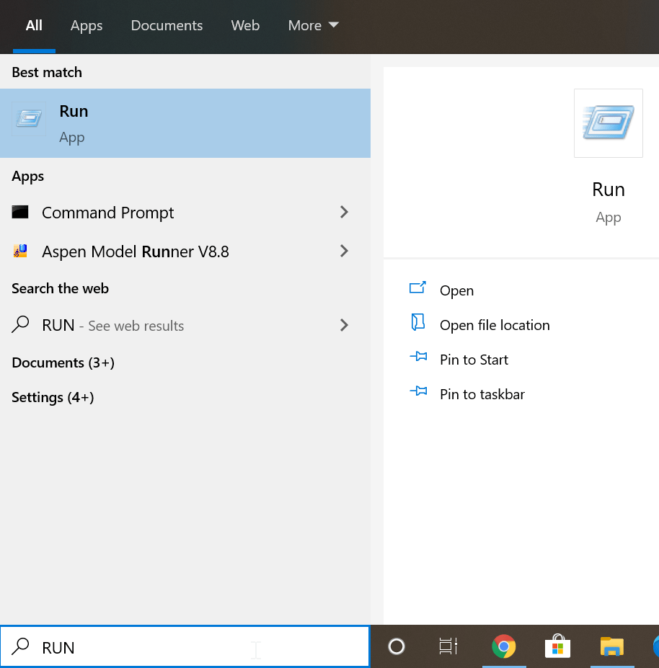Launch Google Chrome from the taskbar
659x668 pixels.
pos(503,647)
